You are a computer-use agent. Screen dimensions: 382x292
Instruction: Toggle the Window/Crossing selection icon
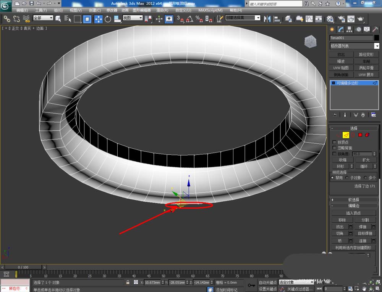pos(87,19)
